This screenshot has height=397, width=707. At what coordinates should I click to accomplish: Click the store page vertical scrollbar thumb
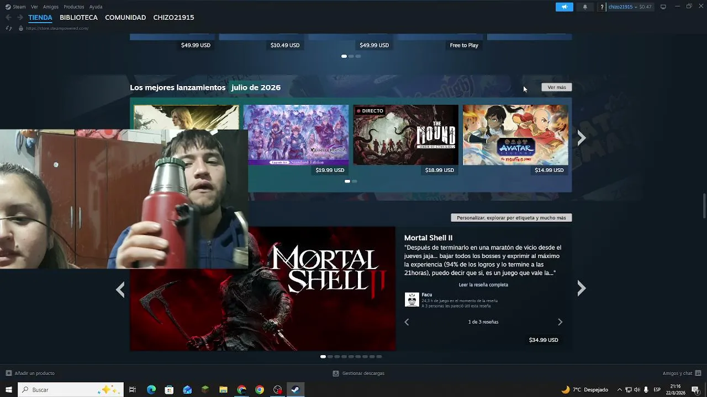coord(704,206)
